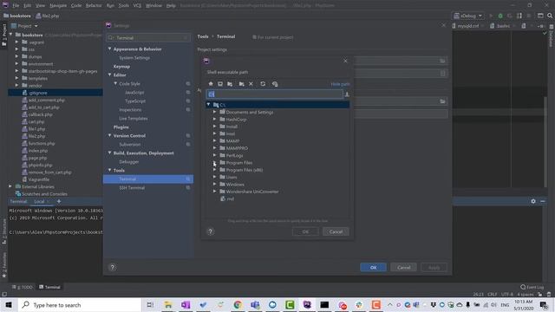The image size is (555, 312).
Task: Hide the terminal tool window with minus icon
Action: pos(543,201)
